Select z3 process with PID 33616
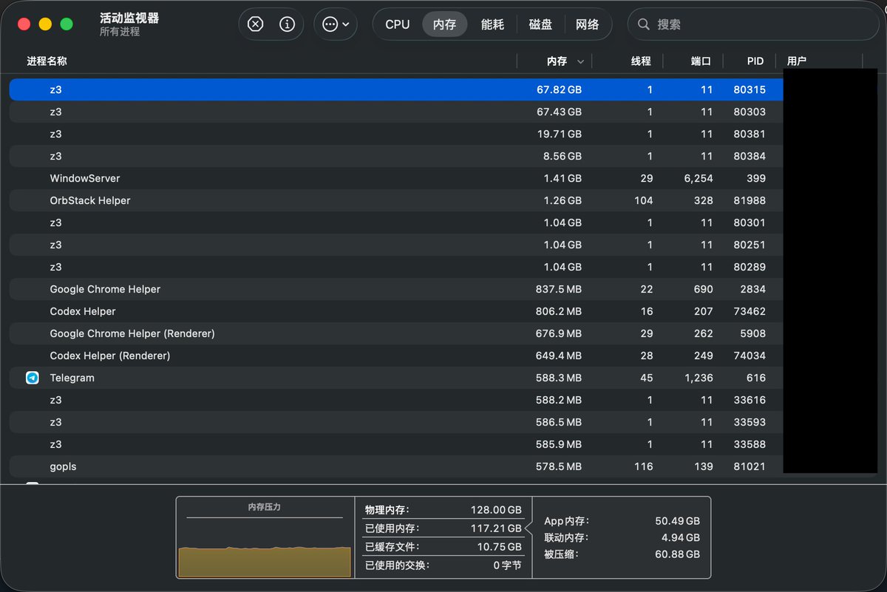The width and height of the screenshot is (887, 592). coord(396,400)
